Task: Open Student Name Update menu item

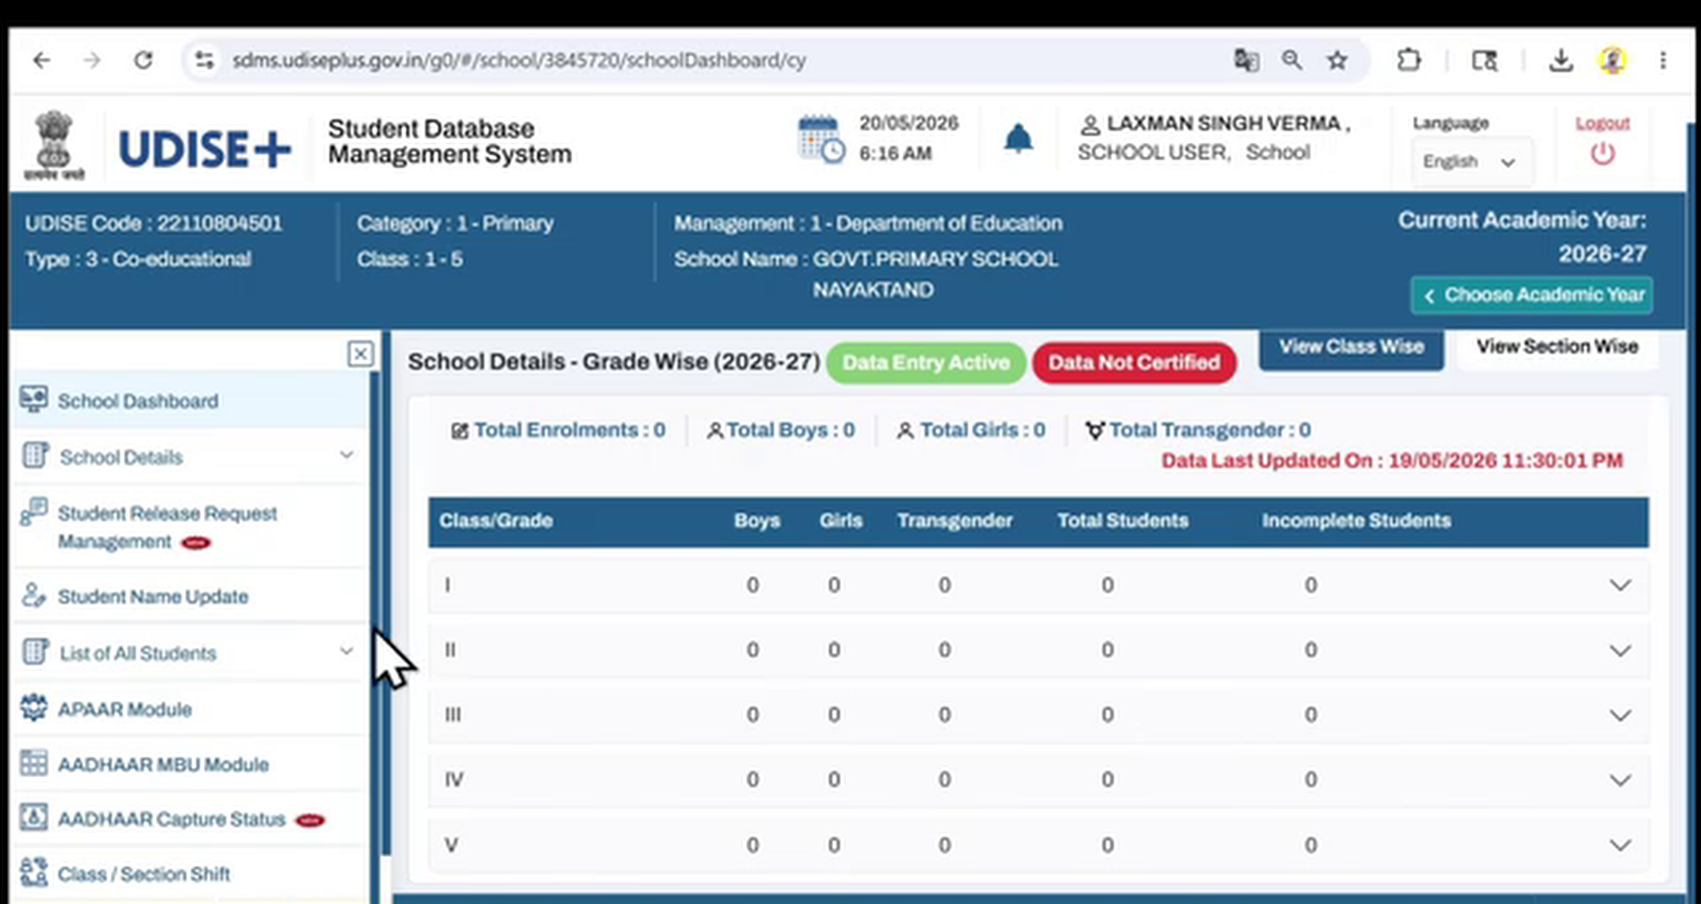Action: tap(190, 596)
